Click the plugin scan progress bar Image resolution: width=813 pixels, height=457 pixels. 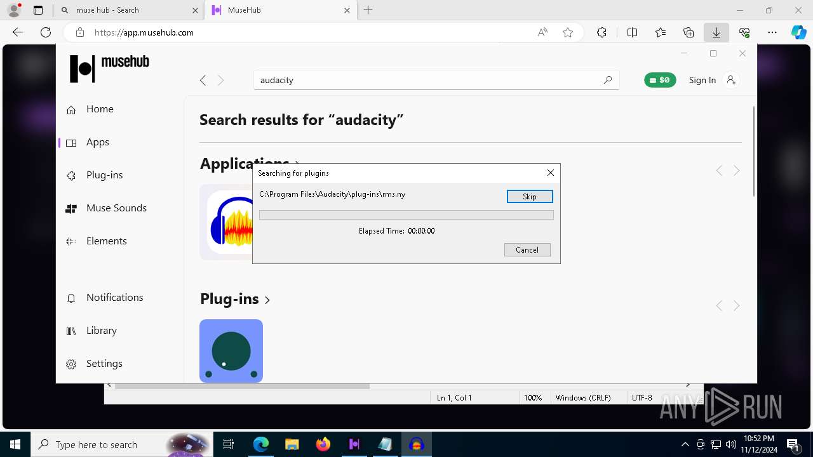(406, 215)
